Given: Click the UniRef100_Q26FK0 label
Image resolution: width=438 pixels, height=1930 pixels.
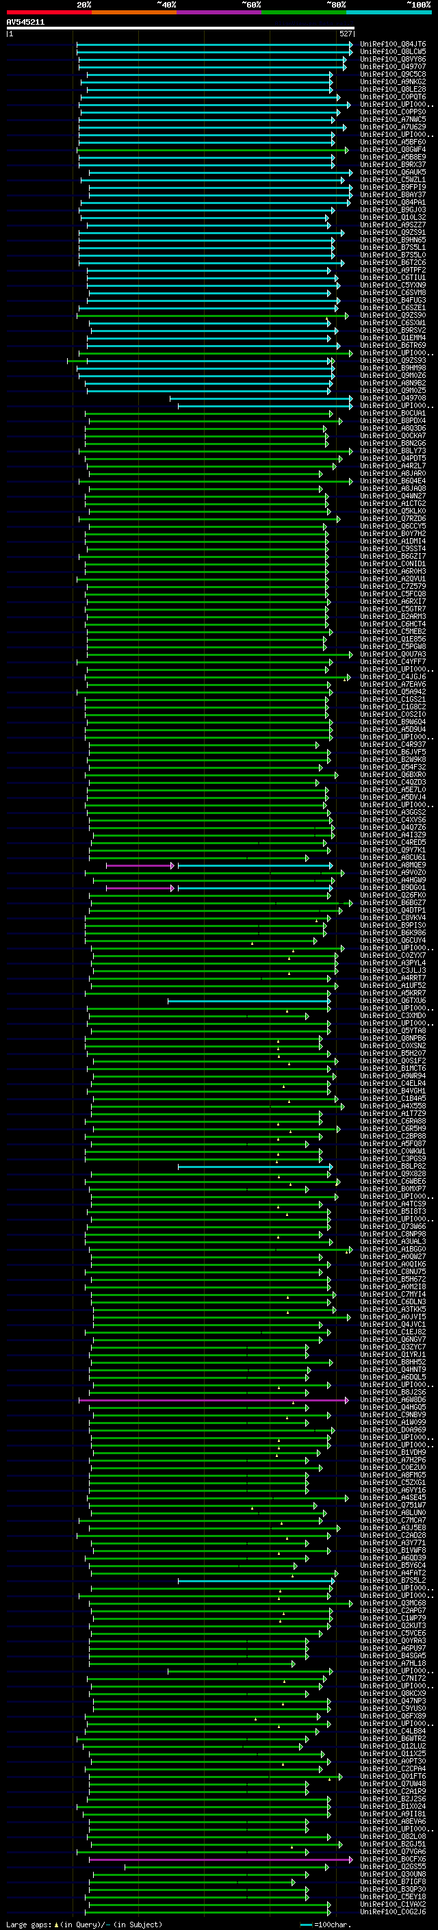Looking at the screenshot, I should pos(393,895).
